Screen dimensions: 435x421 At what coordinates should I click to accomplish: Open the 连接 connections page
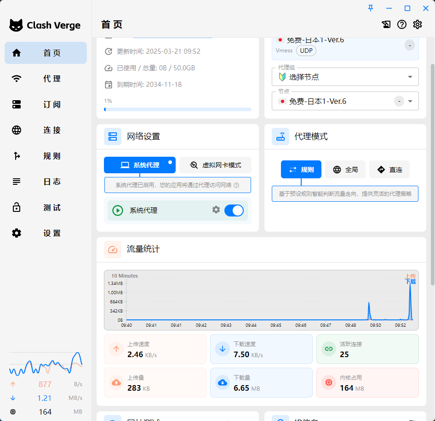pos(46,130)
